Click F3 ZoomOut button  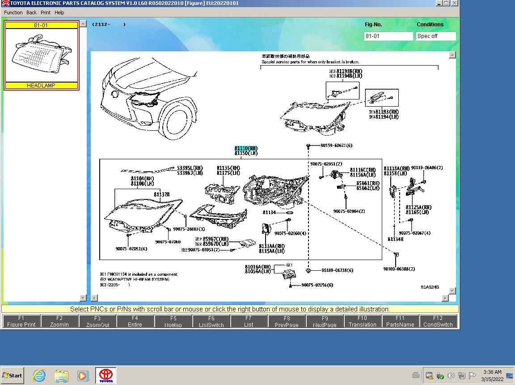point(97,321)
